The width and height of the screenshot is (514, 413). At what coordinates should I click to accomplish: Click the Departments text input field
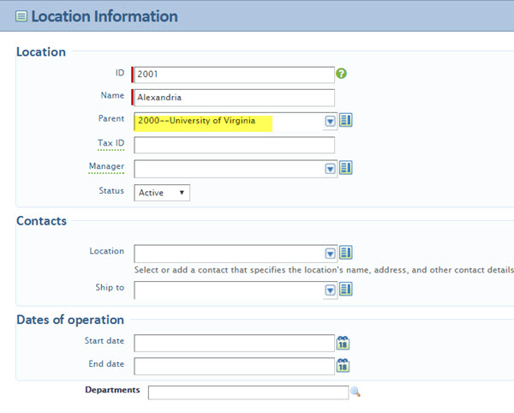pyautogui.click(x=248, y=392)
